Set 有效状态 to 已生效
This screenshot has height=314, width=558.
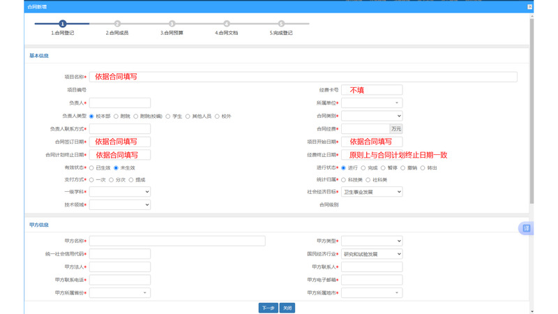coord(92,168)
